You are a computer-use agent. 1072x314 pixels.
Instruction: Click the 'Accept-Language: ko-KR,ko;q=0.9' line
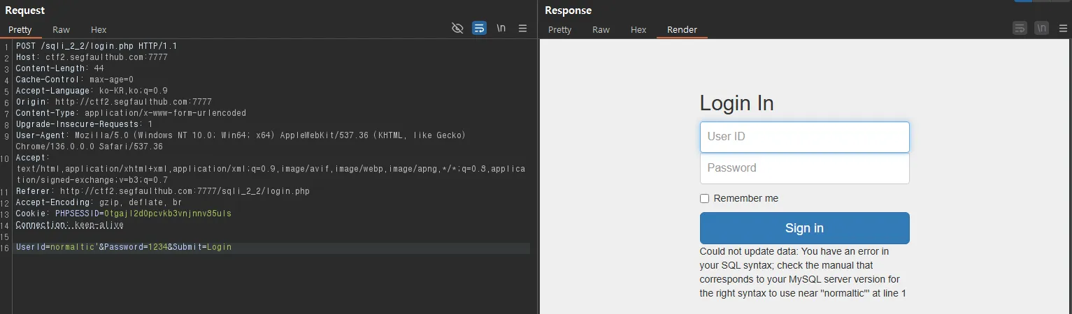click(x=92, y=91)
